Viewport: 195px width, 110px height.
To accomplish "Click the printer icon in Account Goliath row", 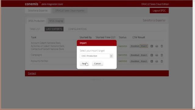I will pos(157,46).
